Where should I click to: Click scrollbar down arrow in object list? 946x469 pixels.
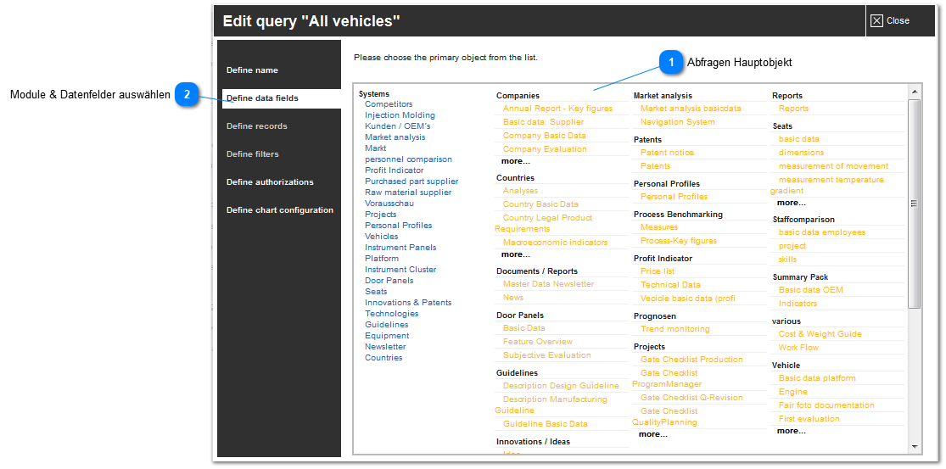point(914,447)
